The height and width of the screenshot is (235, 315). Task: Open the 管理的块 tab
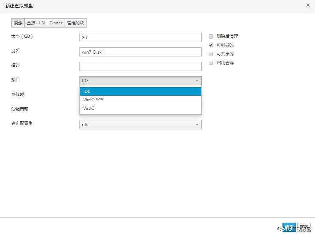pyautogui.click(x=76, y=23)
